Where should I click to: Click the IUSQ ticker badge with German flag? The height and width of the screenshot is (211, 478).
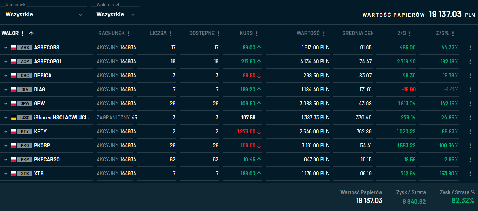coord(25,118)
